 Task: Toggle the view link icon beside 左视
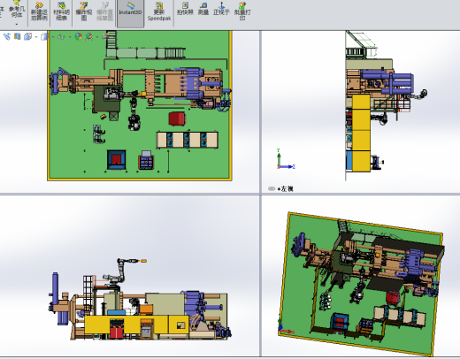[x=272, y=188]
